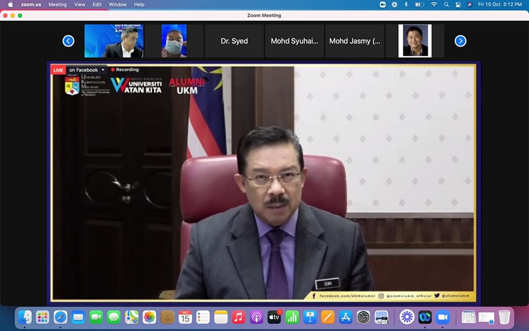Select Mohd Jasmy participant thumbnail
529x331 pixels.
click(x=354, y=41)
